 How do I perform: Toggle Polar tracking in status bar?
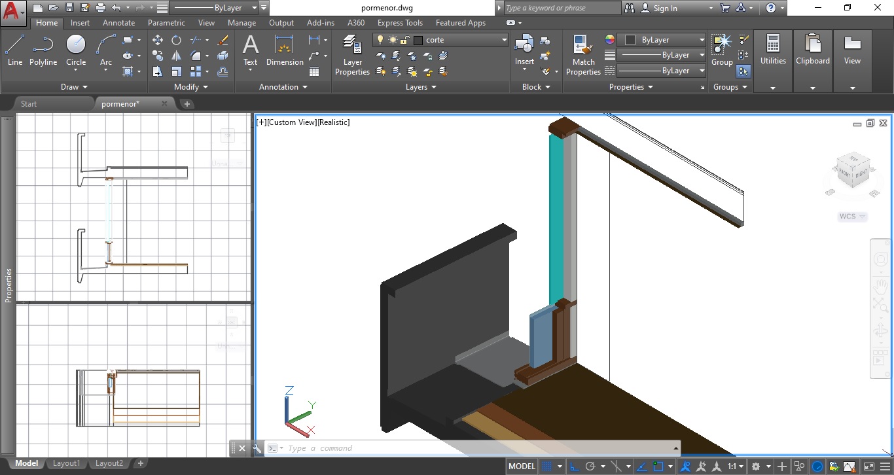click(x=590, y=466)
